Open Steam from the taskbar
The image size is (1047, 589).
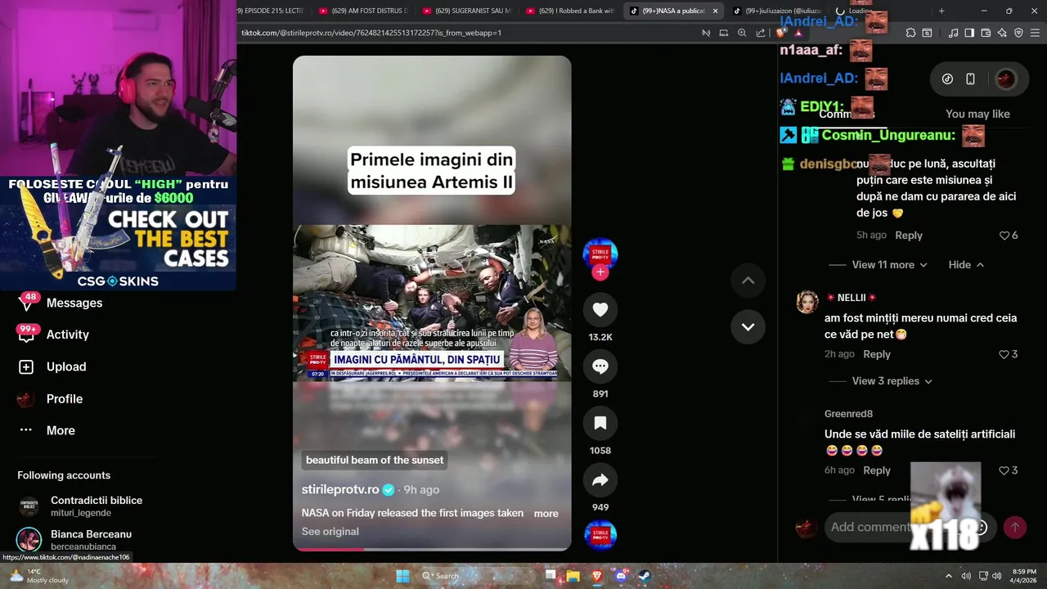point(644,576)
